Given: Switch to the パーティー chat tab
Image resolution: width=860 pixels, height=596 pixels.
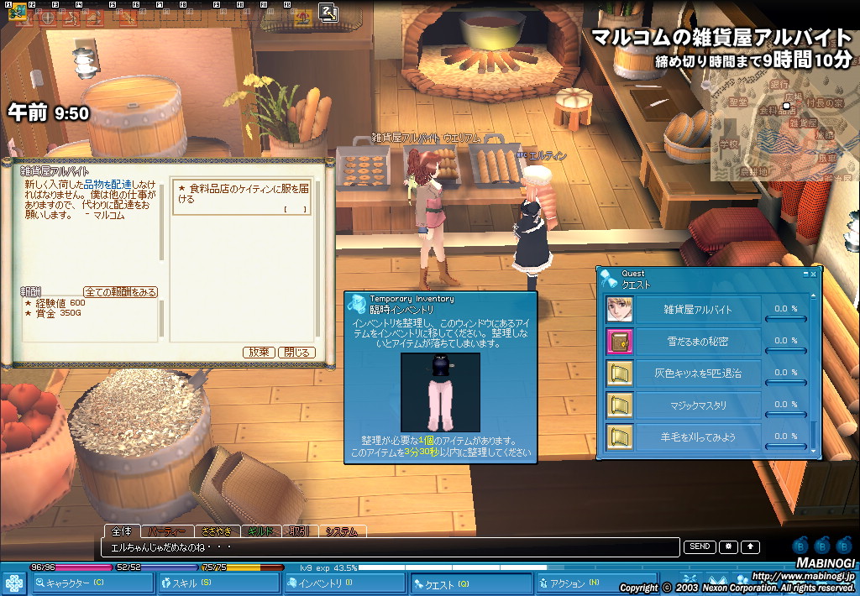Looking at the screenshot, I should pos(167,531).
